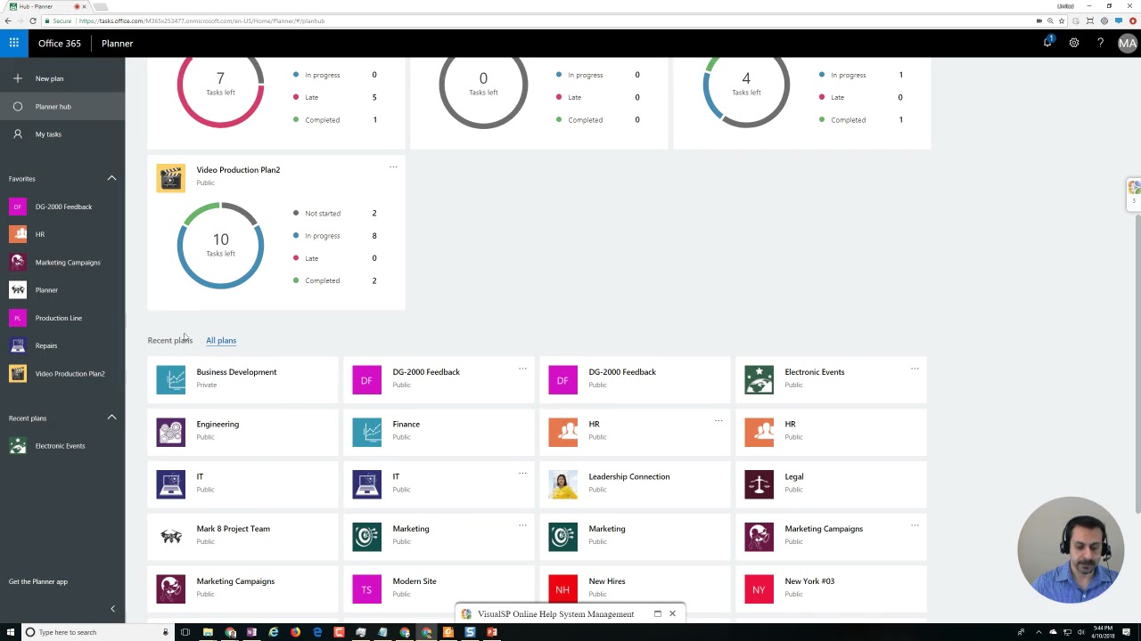Open more options for Electronic Events plan tile

pyautogui.click(x=915, y=369)
